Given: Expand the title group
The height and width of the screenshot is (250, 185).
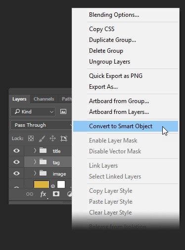Looking at the screenshot, I should 35,150.
